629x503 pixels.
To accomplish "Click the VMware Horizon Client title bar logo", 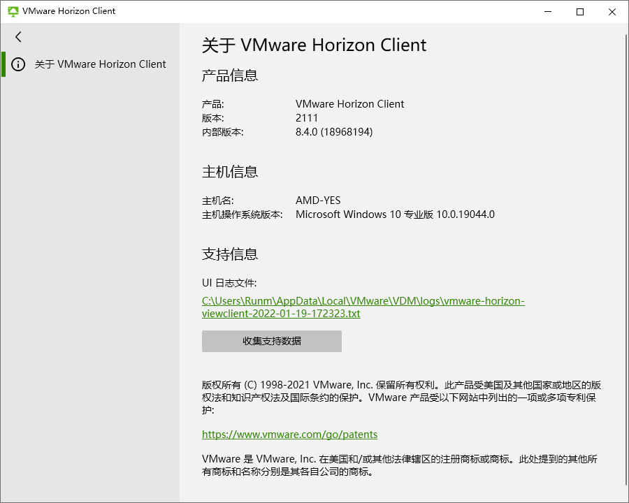I will (x=13, y=11).
